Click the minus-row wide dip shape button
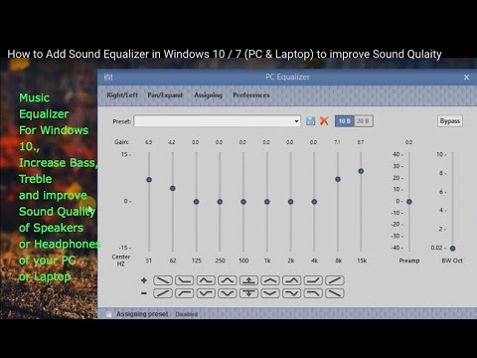This screenshot has height=358, width=477. [270, 293]
